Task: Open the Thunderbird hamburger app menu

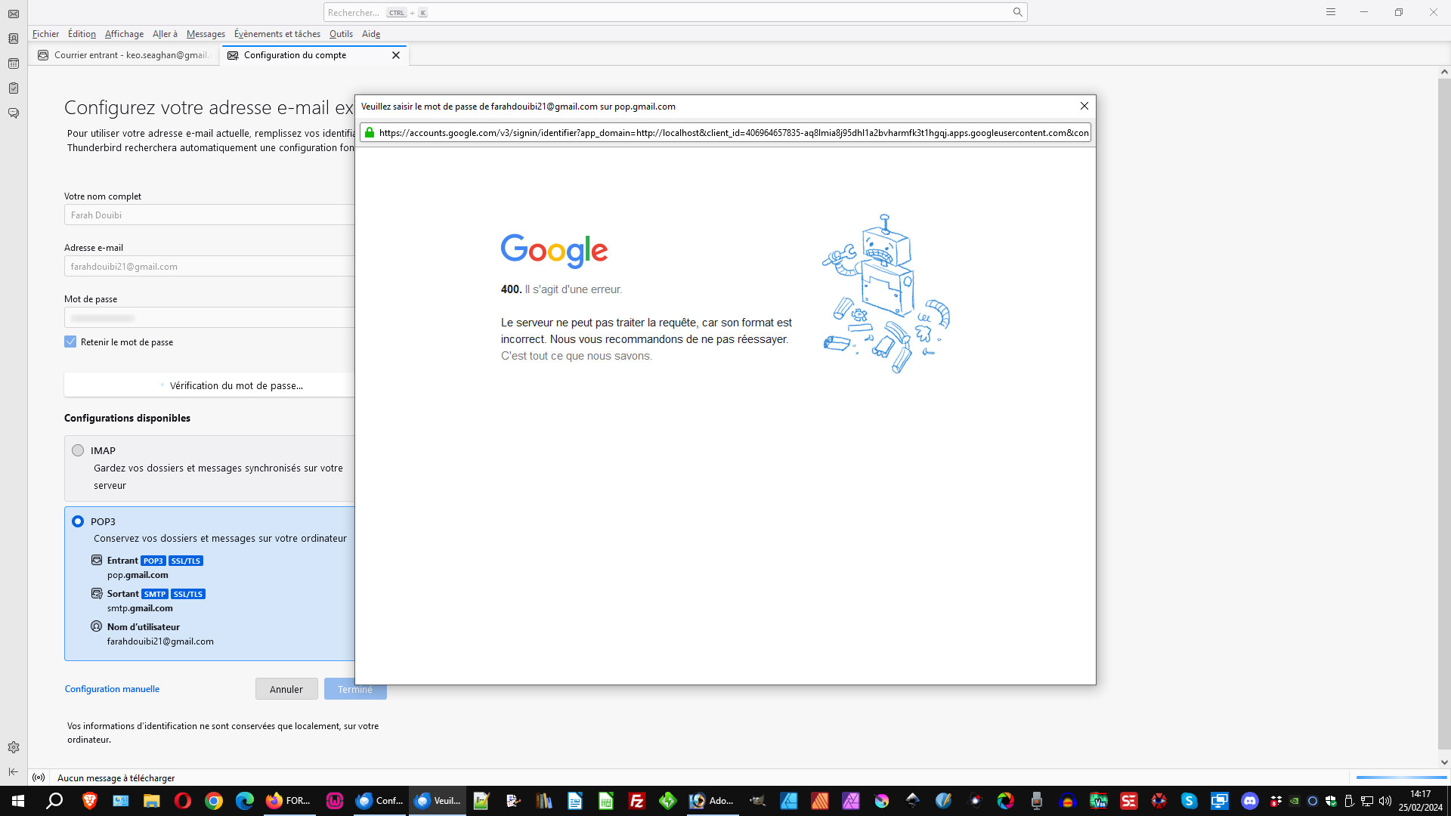Action: pos(1331,12)
